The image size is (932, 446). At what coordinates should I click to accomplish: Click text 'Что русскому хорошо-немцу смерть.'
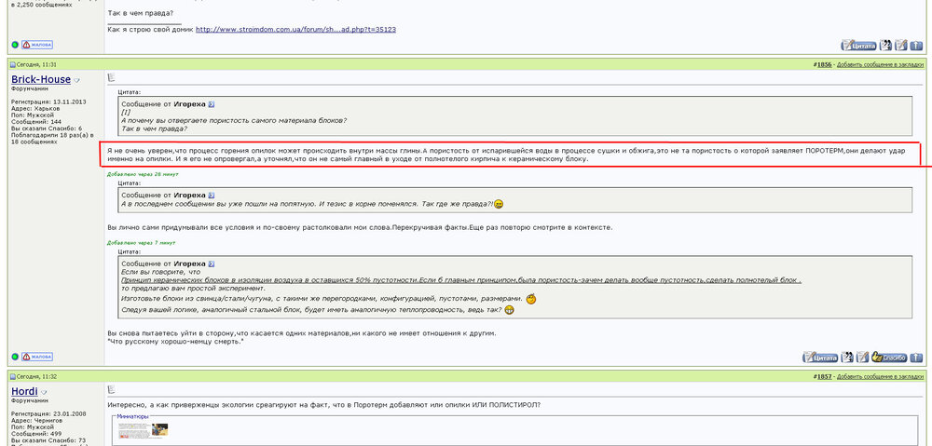[x=176, y=343]
